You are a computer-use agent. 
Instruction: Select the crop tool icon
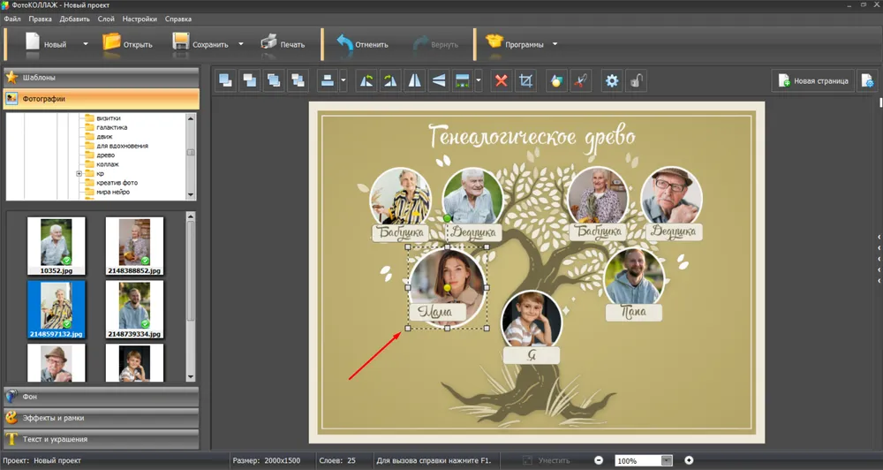coord(526,81)
